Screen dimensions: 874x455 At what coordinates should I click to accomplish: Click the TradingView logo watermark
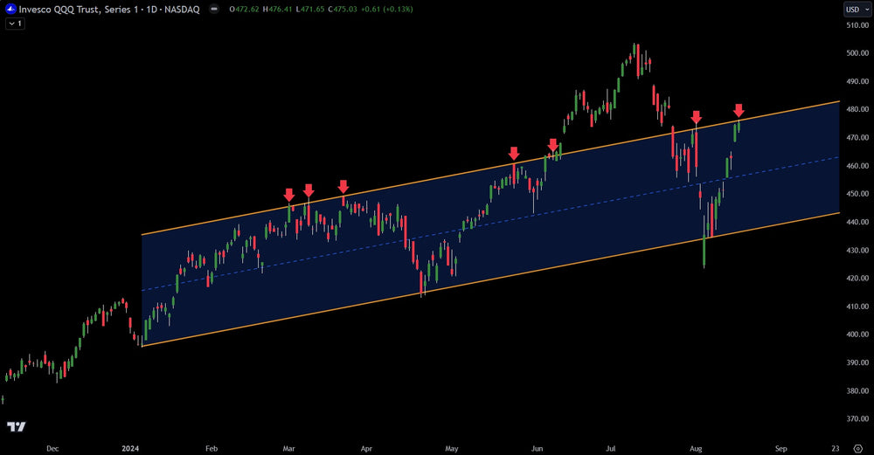coord(16,426)
